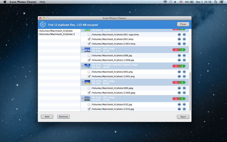Collapse the 34 KB JPEG image group

click(83, 99)
